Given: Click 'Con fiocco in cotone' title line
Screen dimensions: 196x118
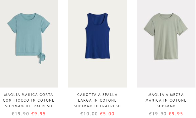Looking at the screenshot, I should (29, 100).
